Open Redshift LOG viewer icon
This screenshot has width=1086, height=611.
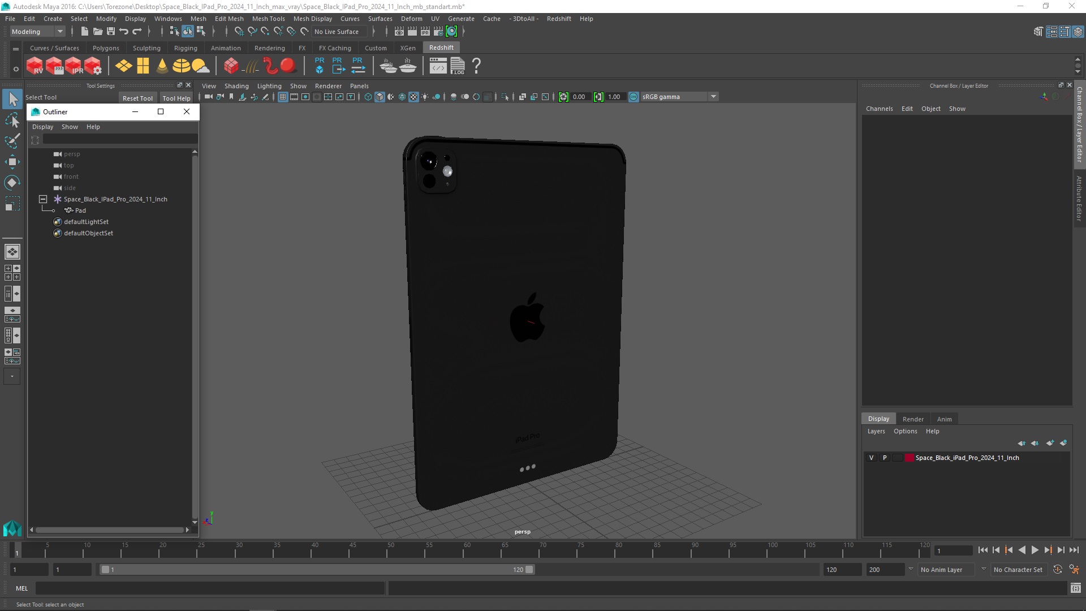click(x=458, y=66)
